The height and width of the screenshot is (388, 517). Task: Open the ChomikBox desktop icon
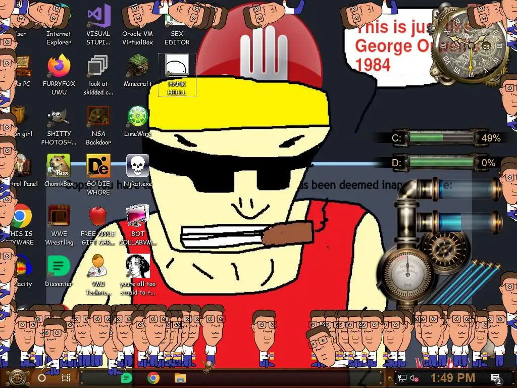pos(59,171)
